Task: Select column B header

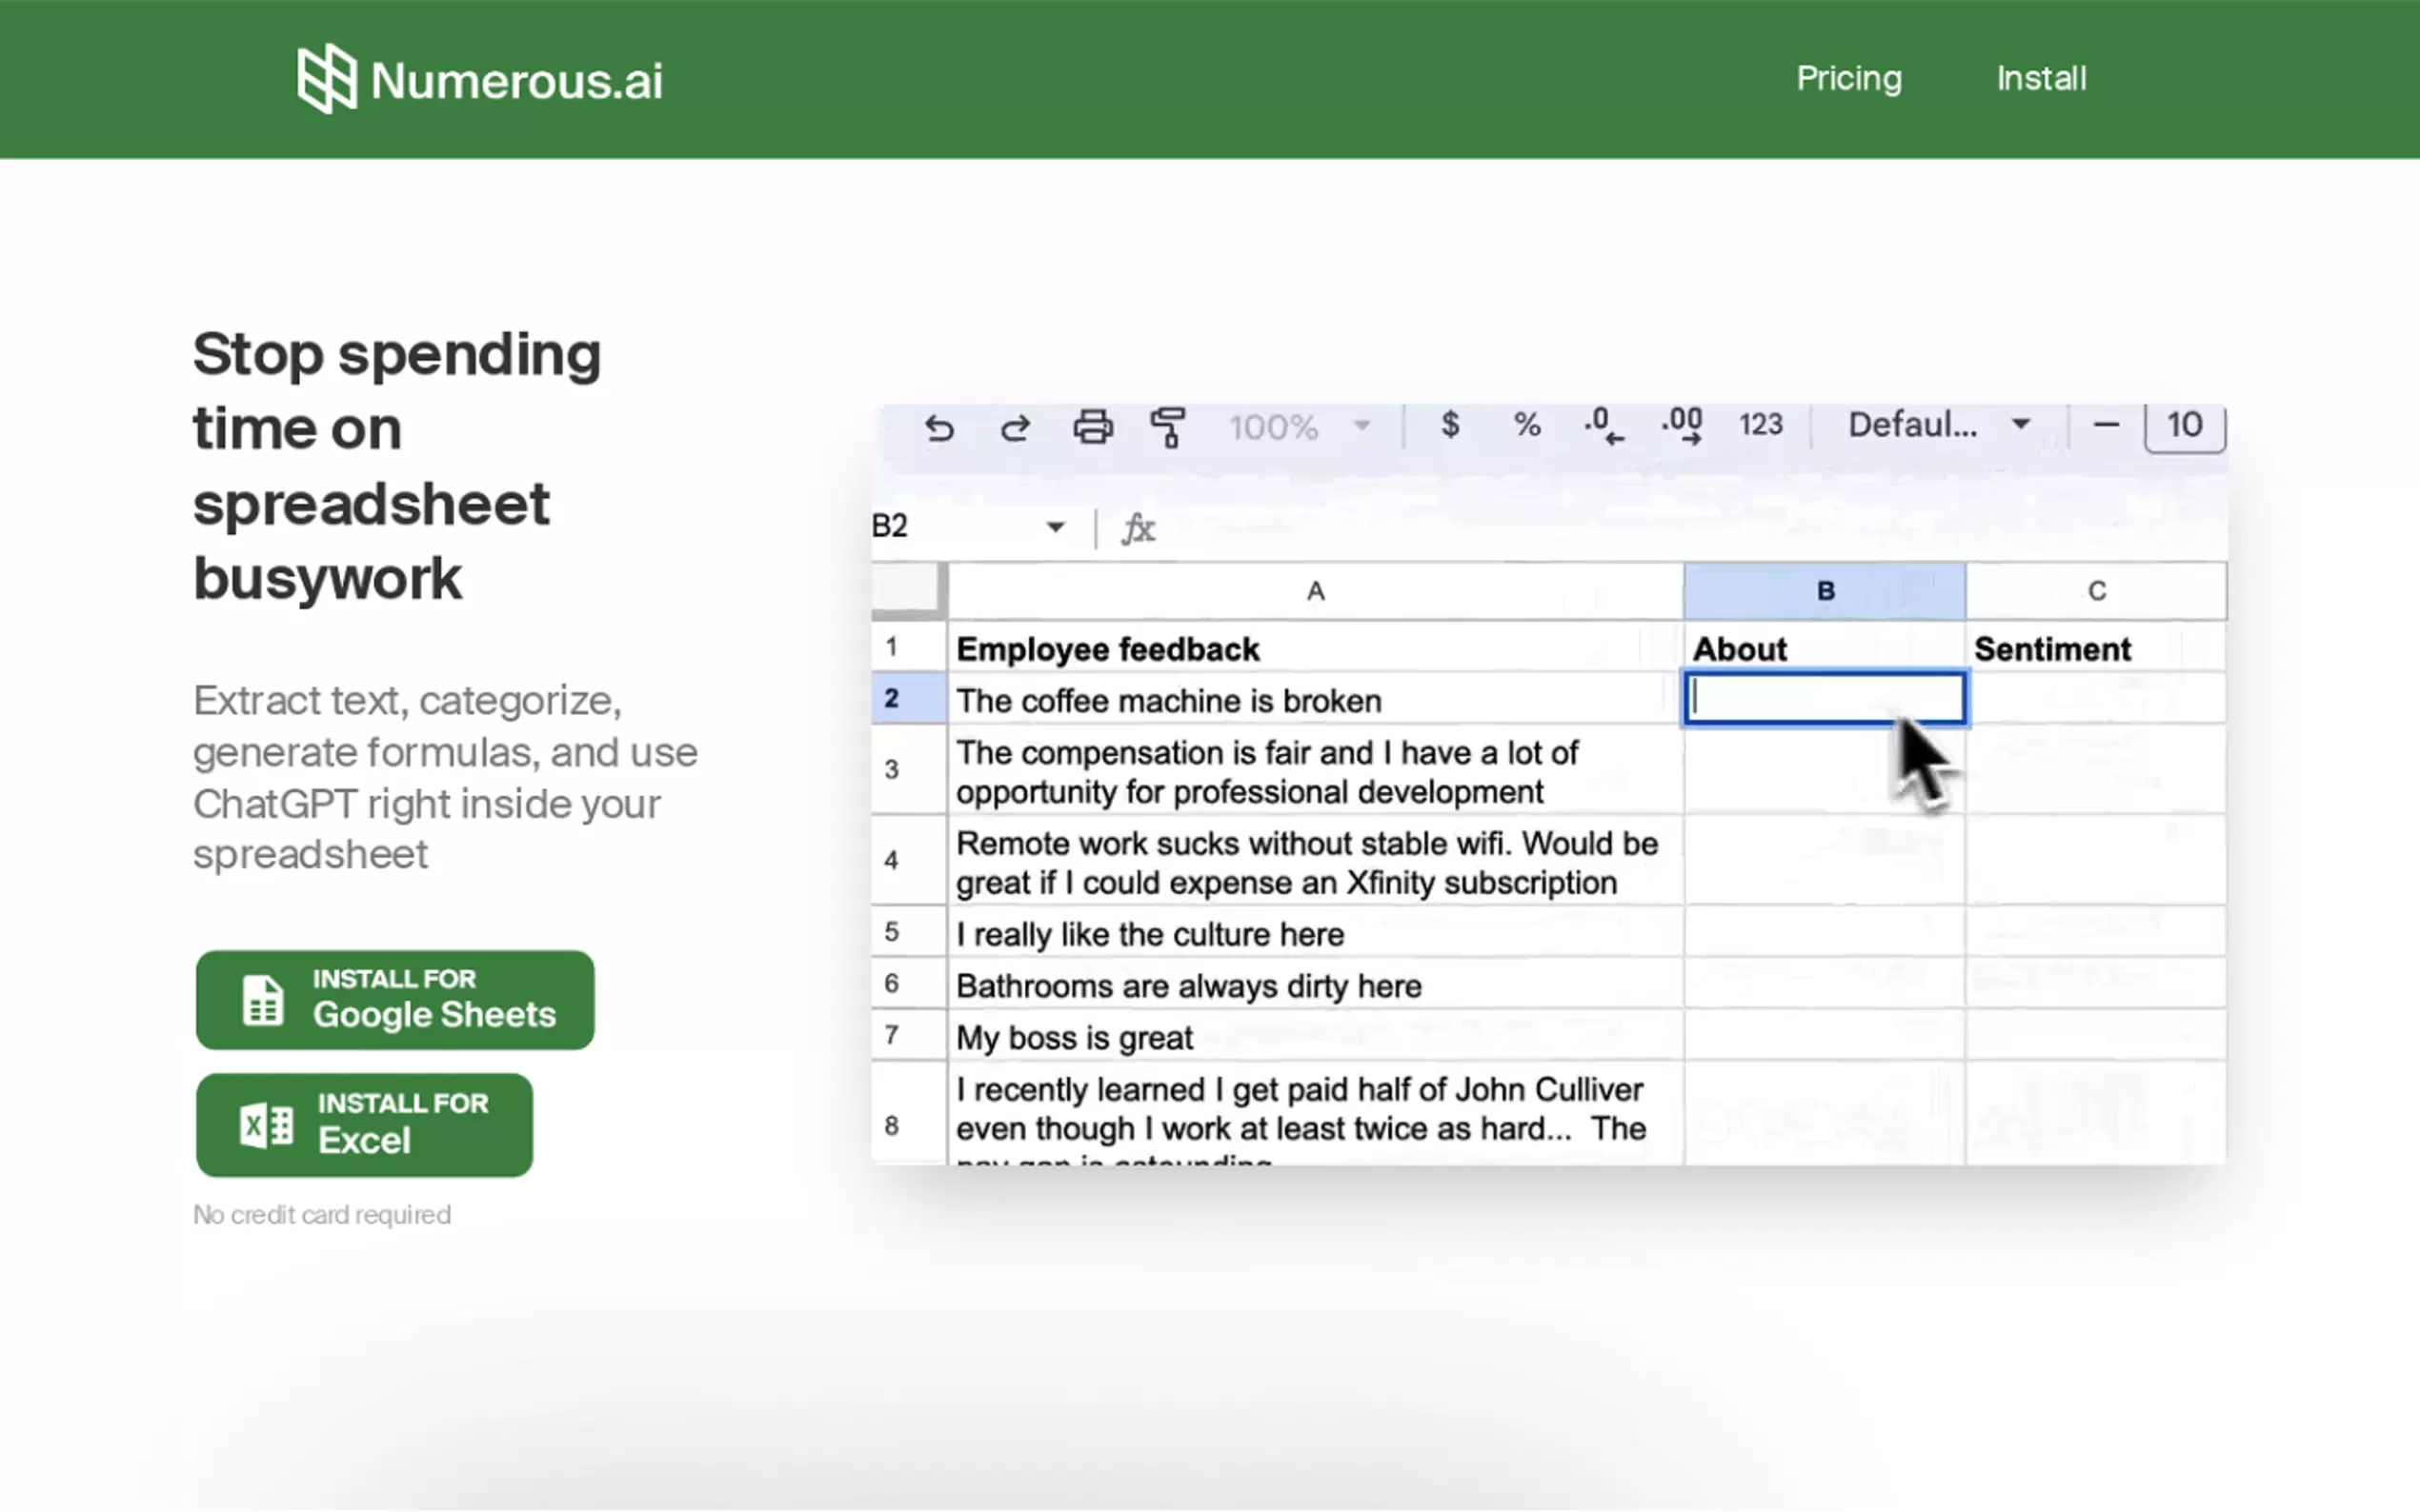Action: (1825, 591)
